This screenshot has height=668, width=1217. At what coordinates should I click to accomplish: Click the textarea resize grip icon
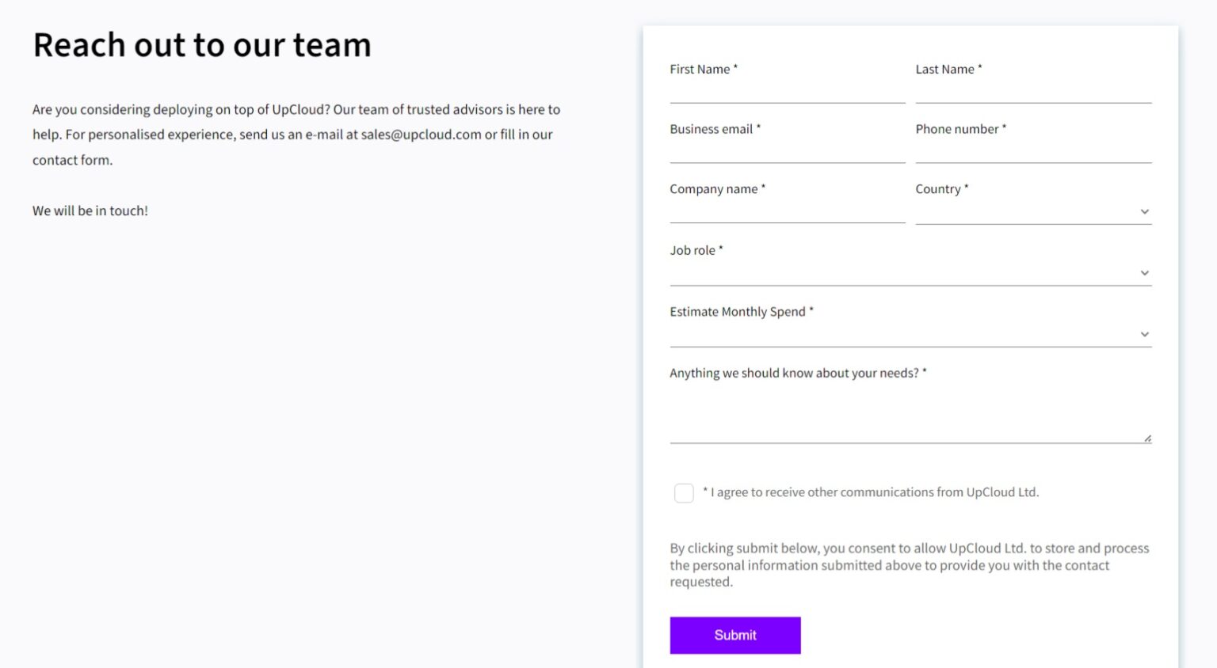[x=1148, y=436]
